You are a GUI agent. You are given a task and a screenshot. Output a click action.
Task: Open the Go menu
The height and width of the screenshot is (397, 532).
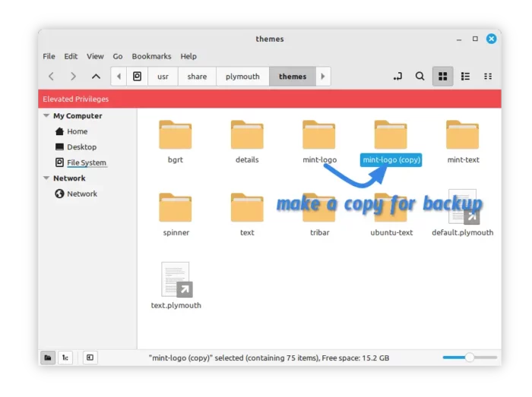(118, 56)
